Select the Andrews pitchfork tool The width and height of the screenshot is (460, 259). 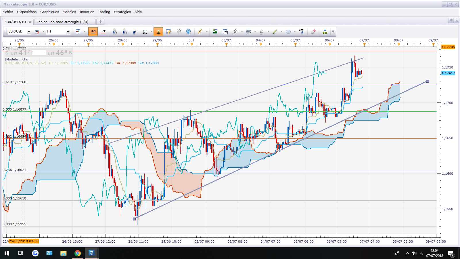tap(235, 32)
